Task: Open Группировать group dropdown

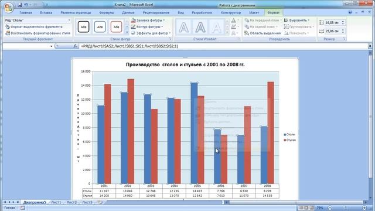Action: tap(299, 27)
